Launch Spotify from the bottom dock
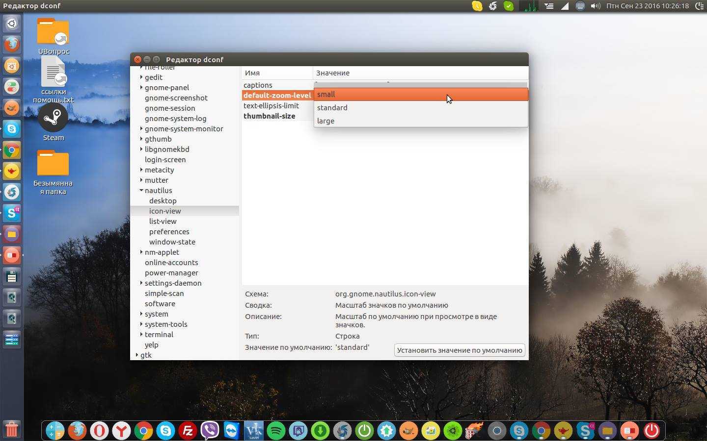 click(276, 431)
